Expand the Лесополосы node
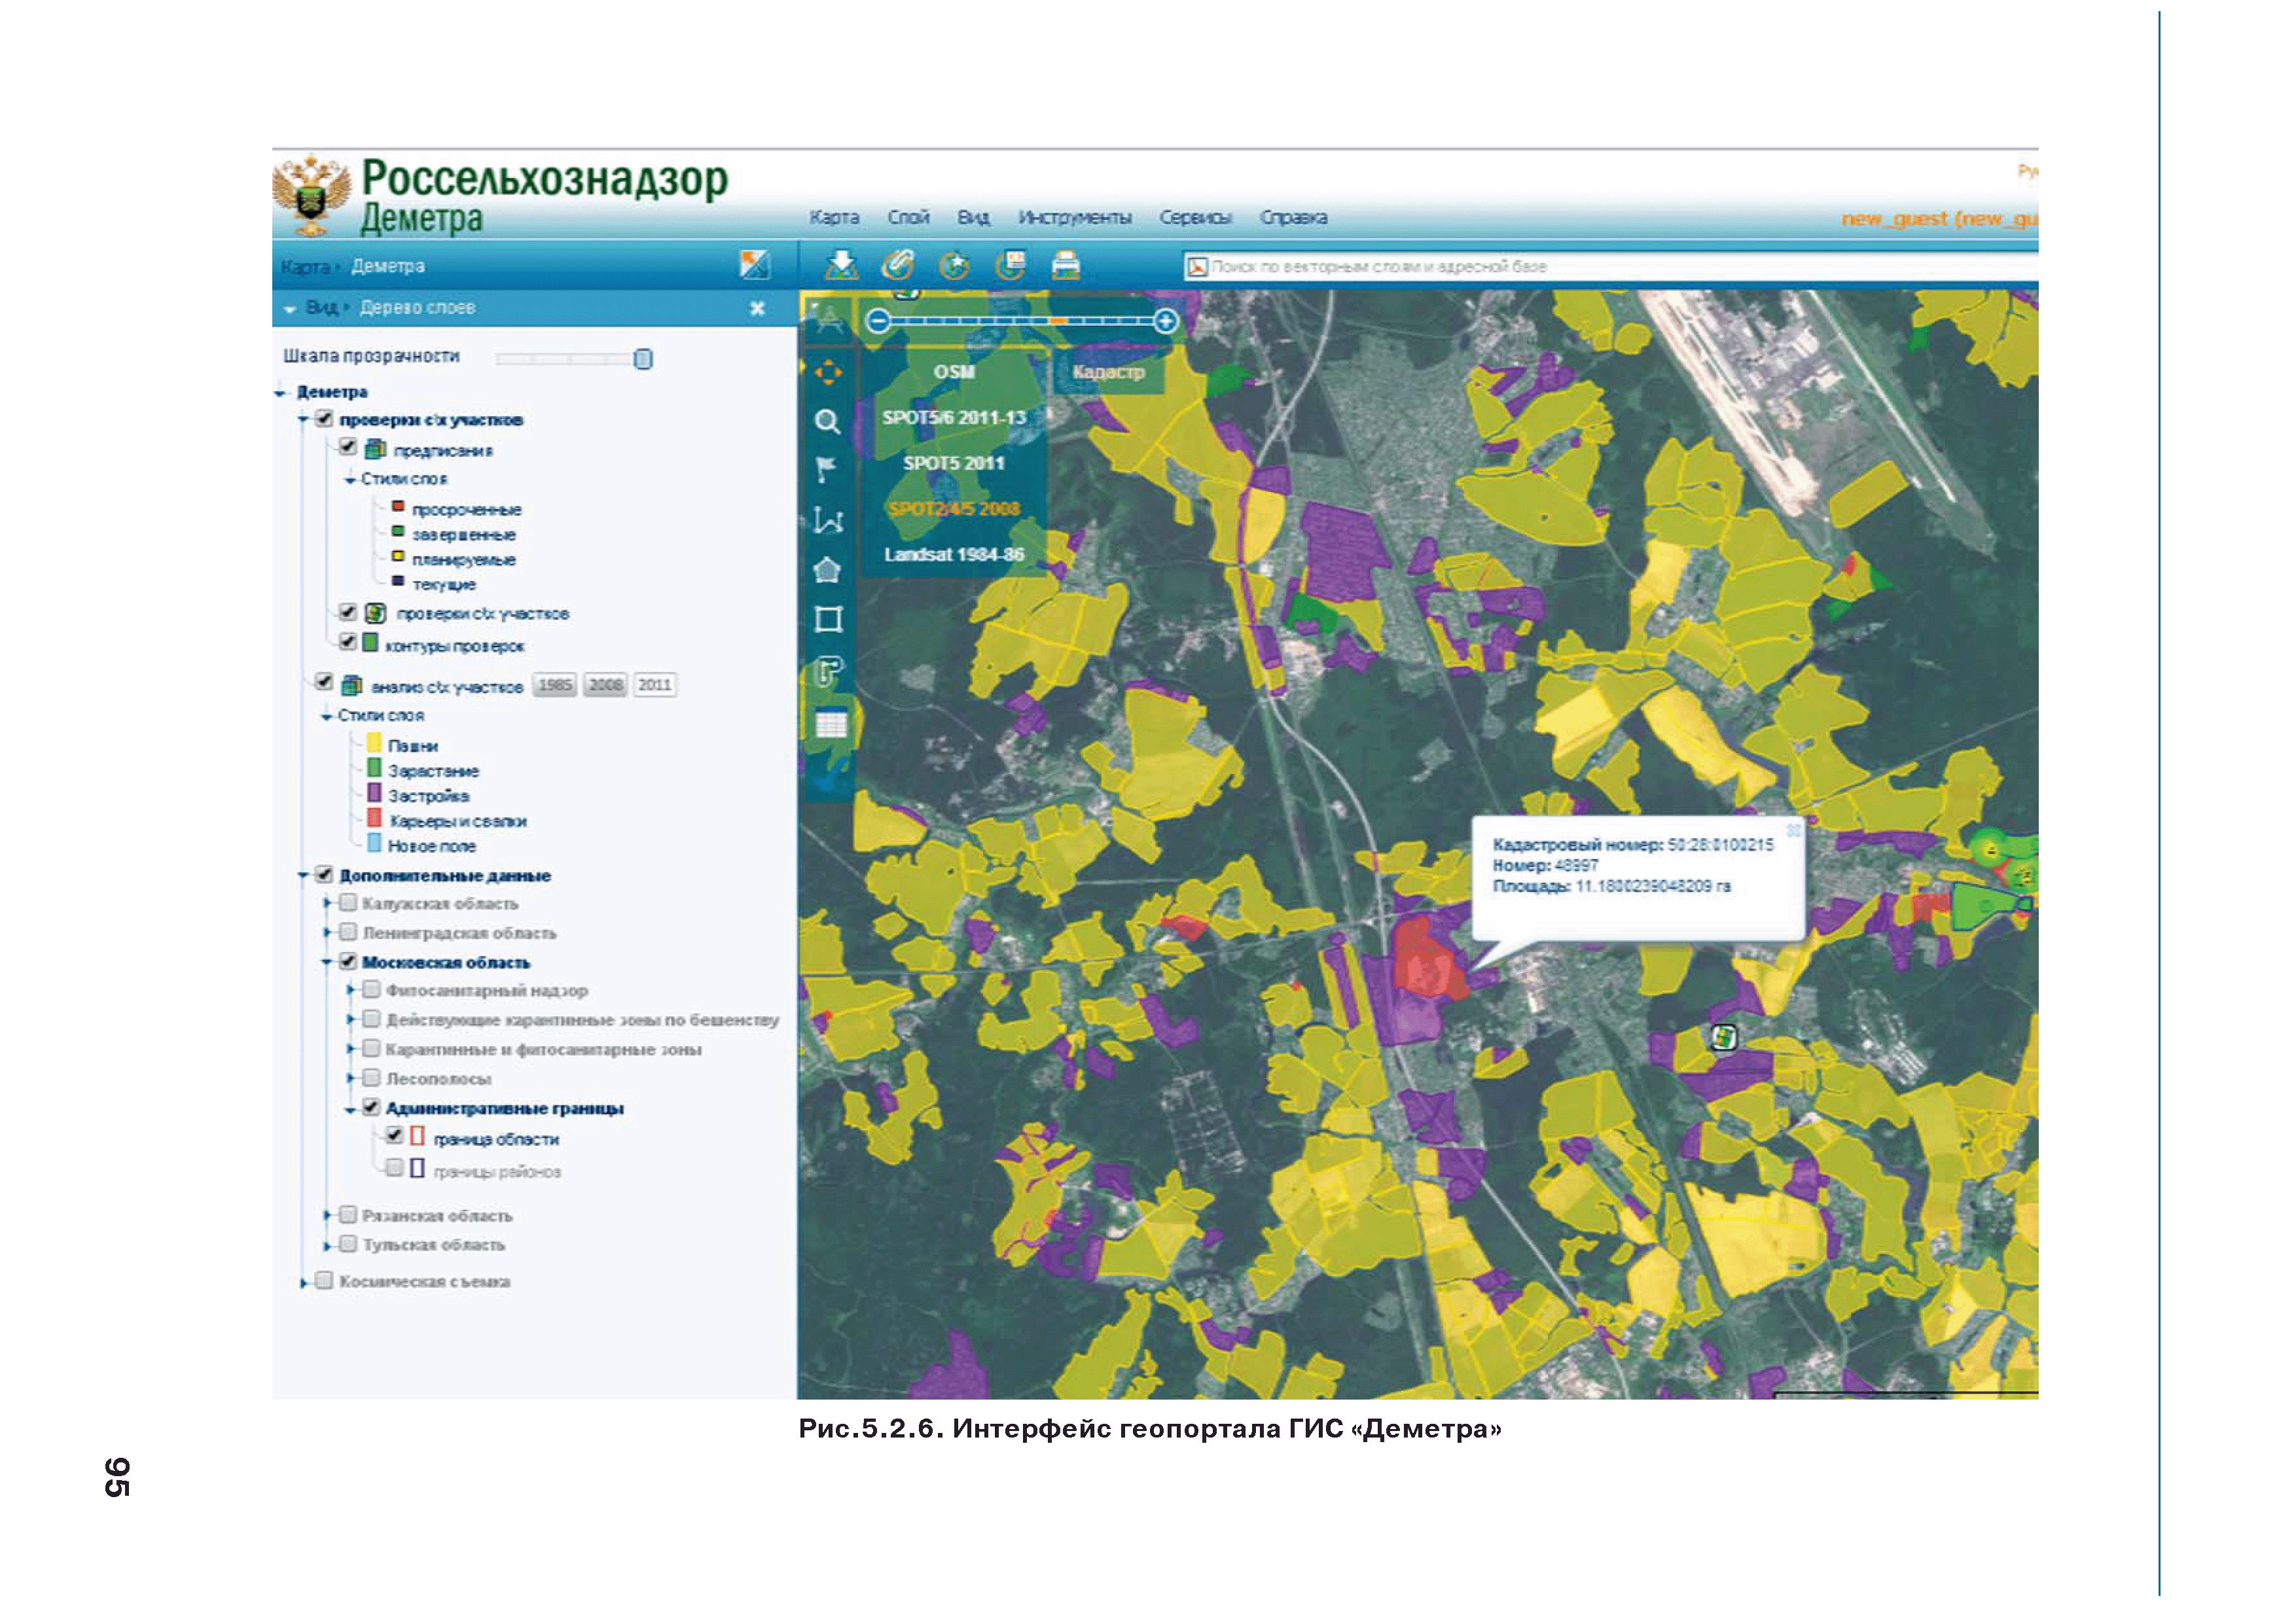Viewport: 2296px width, 1607px height. pos(351,1078)
